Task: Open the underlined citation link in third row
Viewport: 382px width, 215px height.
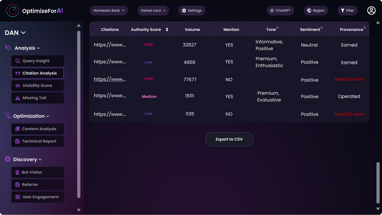Action: pyautogui.click(x=110, y=79)
